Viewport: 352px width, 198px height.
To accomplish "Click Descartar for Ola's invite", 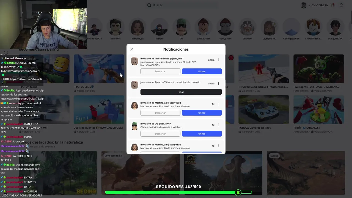I will coord(160,134).
